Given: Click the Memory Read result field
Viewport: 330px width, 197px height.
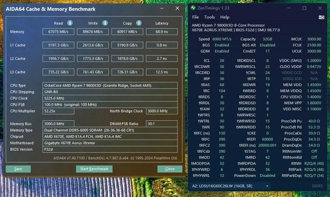Looking at the screenshot, I should (x=58, y=32).
